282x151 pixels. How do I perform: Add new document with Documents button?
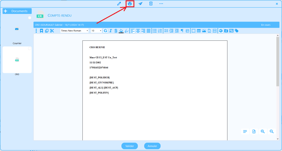(x=17, y=11)
